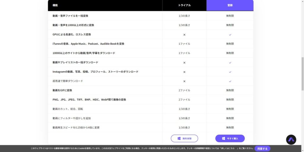Click the checkmark in the 超高速で簡単ダウンロード row
The height and width of the screenshot is (152, 304).
[230, 81]
